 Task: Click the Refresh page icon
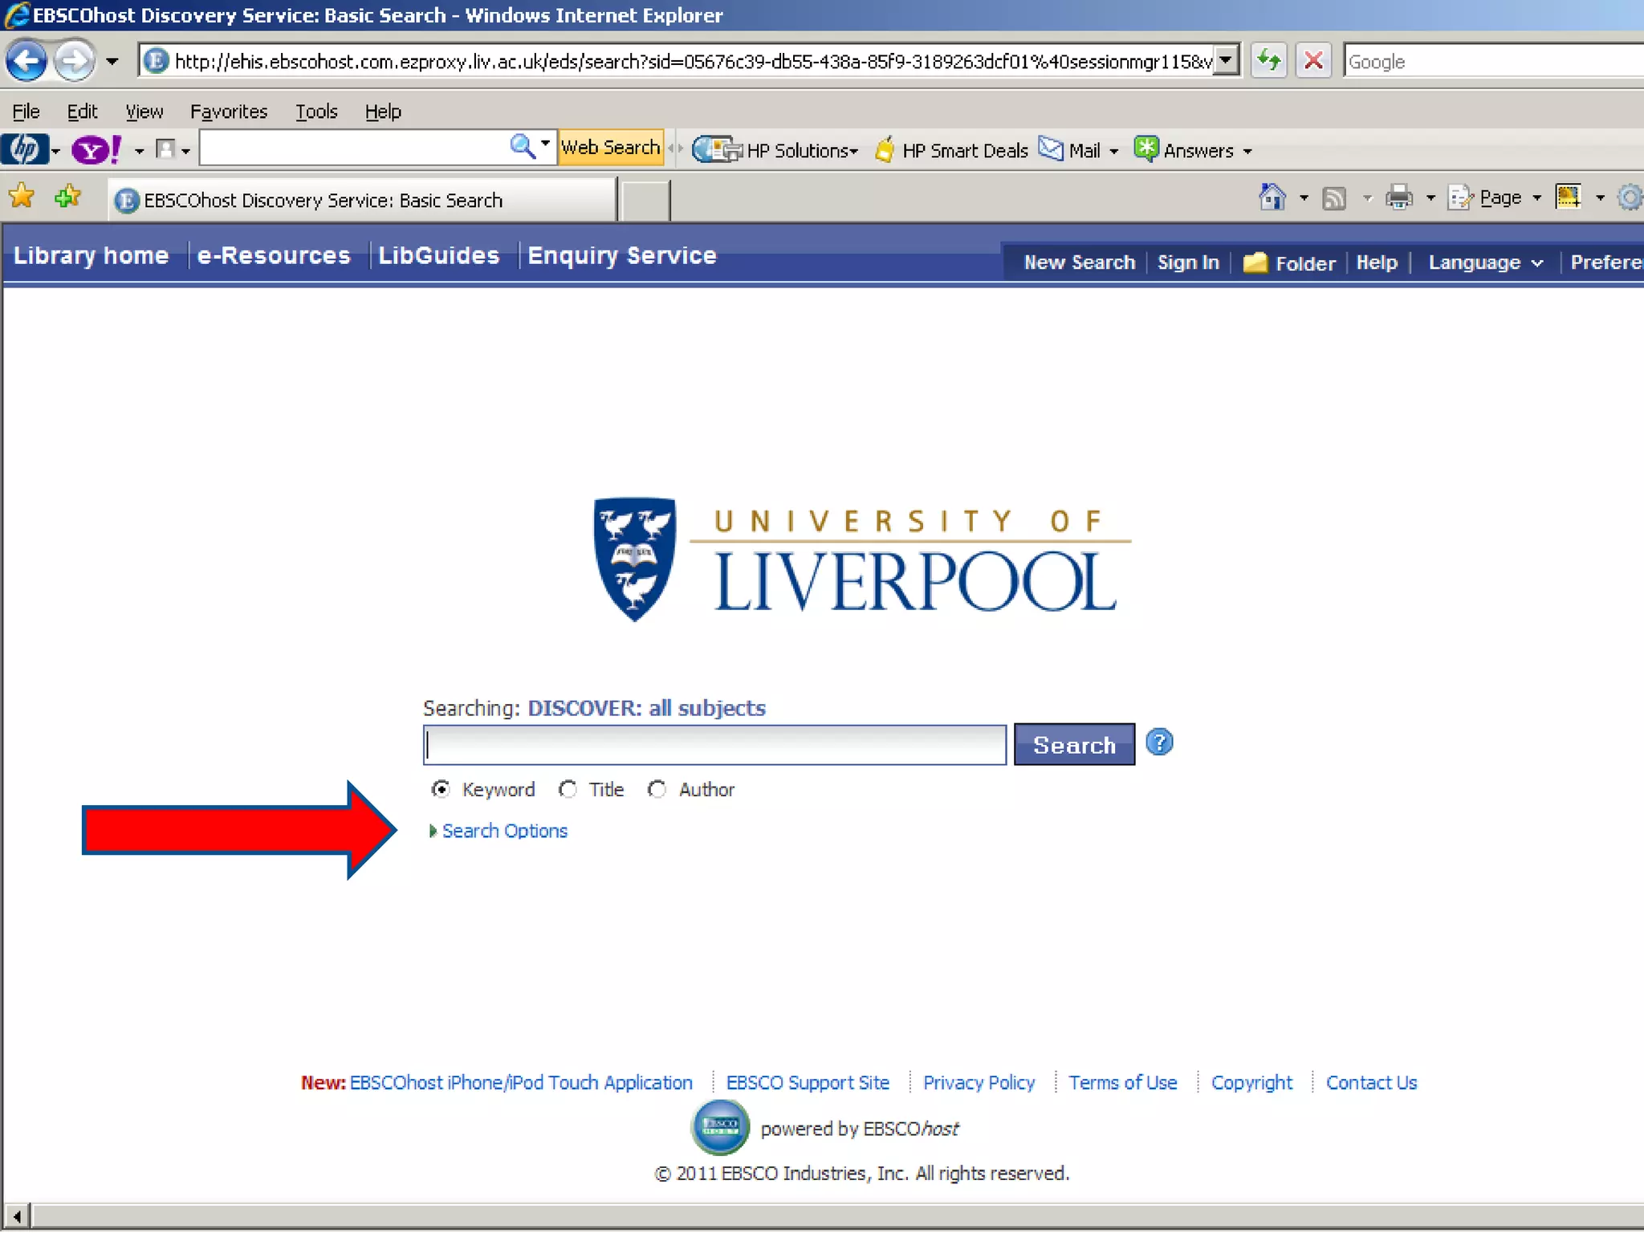[1268, 61]
